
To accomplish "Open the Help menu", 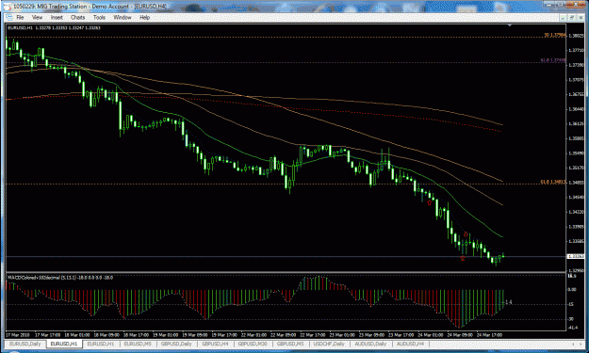I will point(144,17).
